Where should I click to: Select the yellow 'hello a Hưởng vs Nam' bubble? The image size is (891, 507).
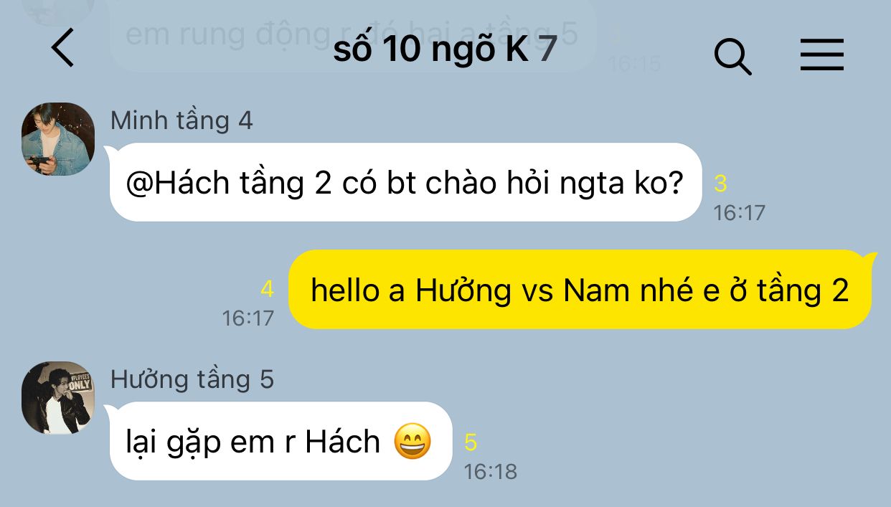click(581, 290)
